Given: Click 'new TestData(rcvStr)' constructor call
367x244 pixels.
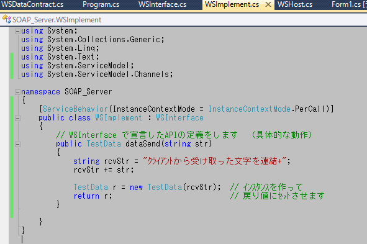Looking at the screenshot, I should tap(173, 187).
